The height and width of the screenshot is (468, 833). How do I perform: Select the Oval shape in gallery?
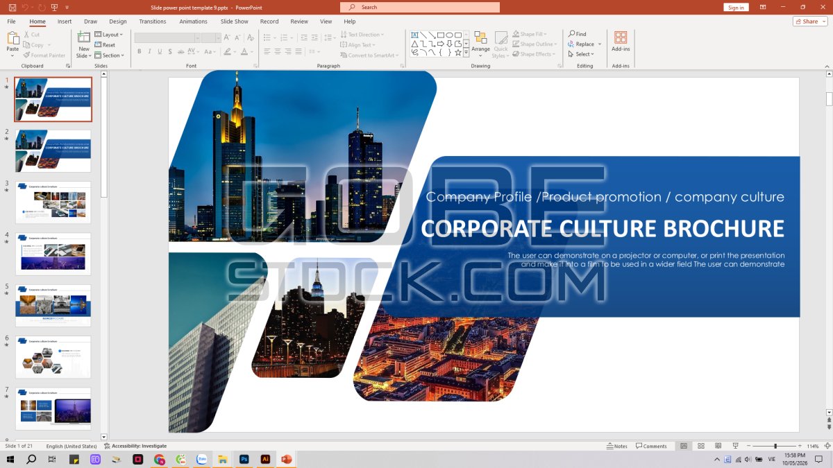coord(449,35)
